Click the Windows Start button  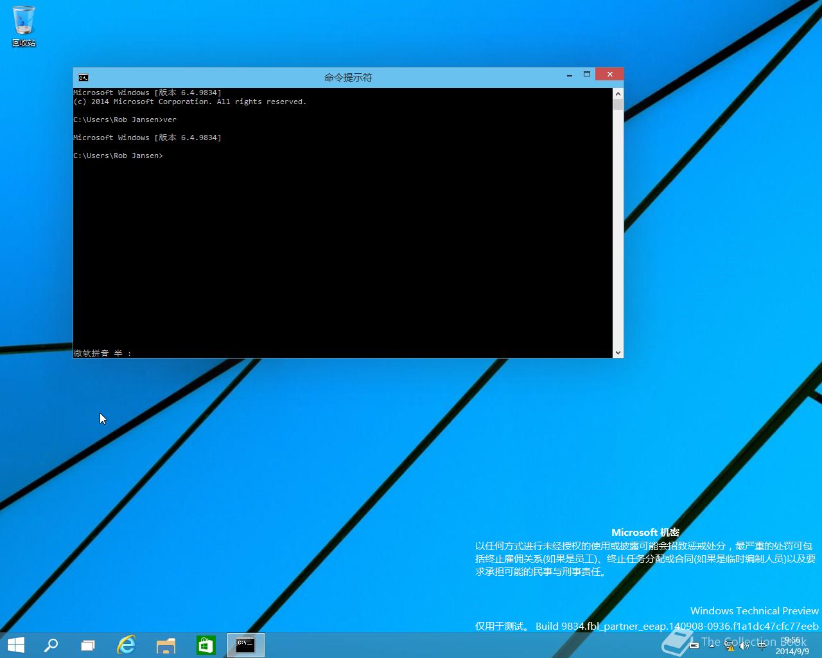(16, 645)
